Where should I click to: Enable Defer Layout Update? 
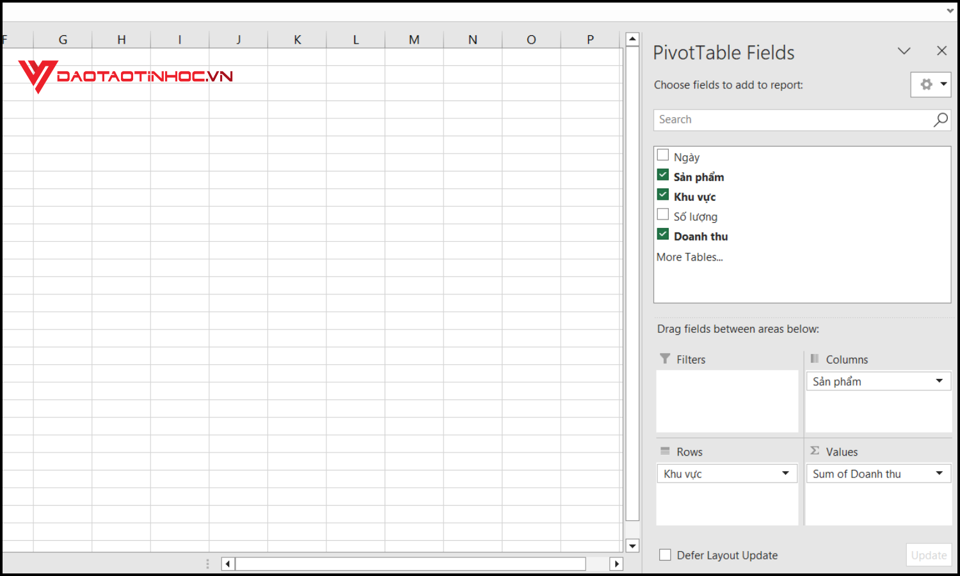[x=665, y=555]
